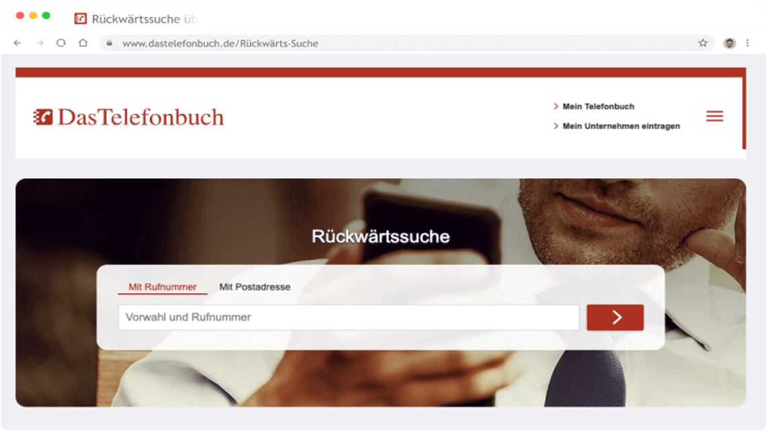This screenshot has width=767, height=431.
Task: Open the browser three-dot menu
Action: tap(747, 43)
